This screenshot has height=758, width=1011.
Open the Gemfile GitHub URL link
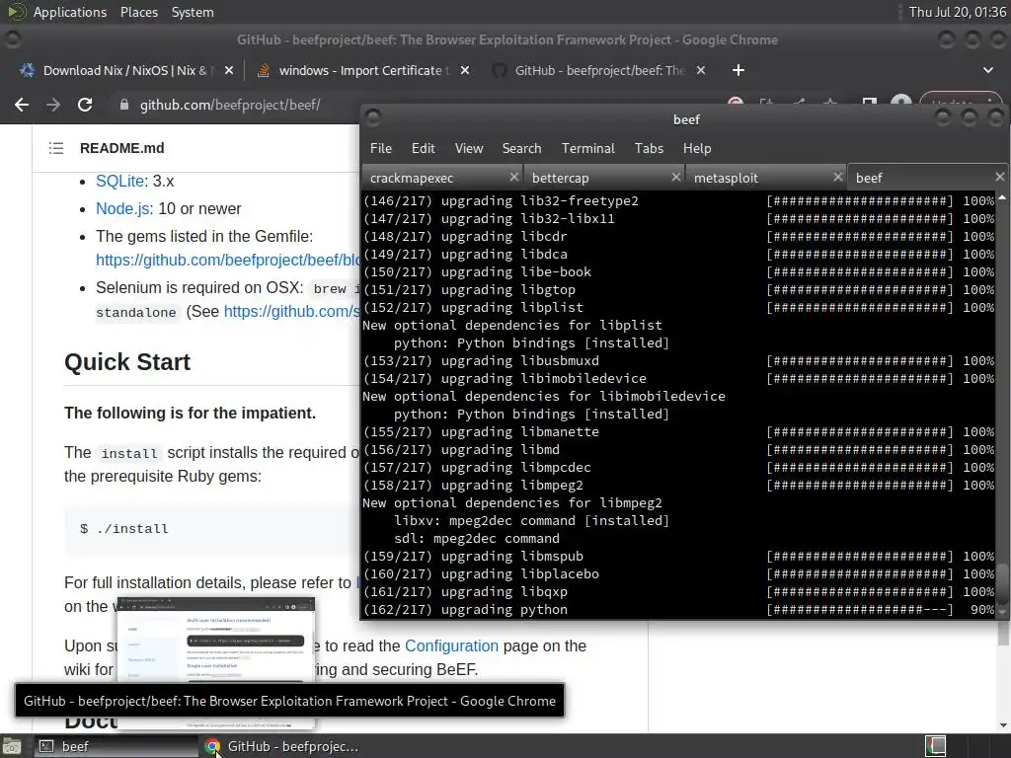click(x=228, y=260)
